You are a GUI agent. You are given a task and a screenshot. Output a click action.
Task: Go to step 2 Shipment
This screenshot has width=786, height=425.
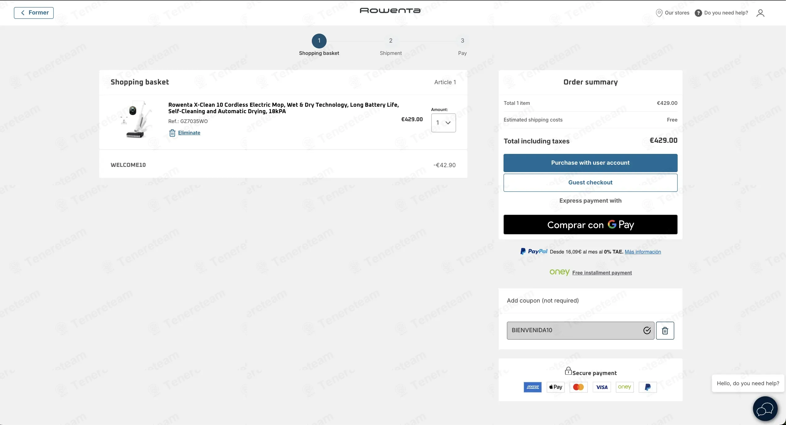391,41
